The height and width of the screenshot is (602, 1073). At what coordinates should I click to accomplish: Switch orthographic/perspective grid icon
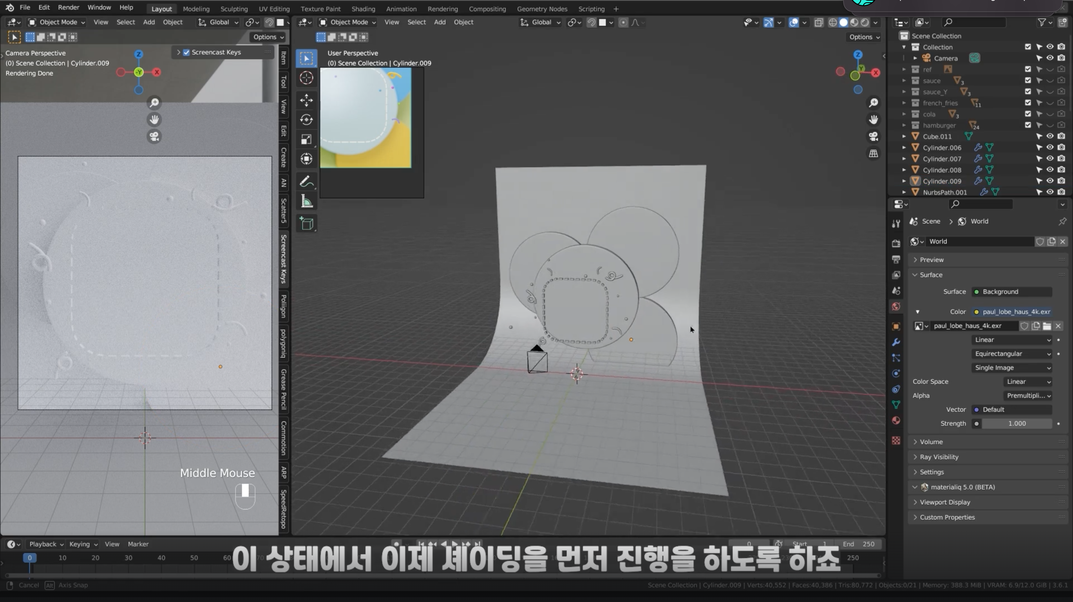pos(873,154)
